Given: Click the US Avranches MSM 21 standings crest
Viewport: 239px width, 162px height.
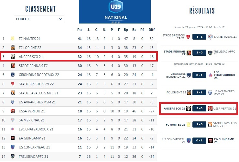Looking at the screenshot, I should (13, 102).
